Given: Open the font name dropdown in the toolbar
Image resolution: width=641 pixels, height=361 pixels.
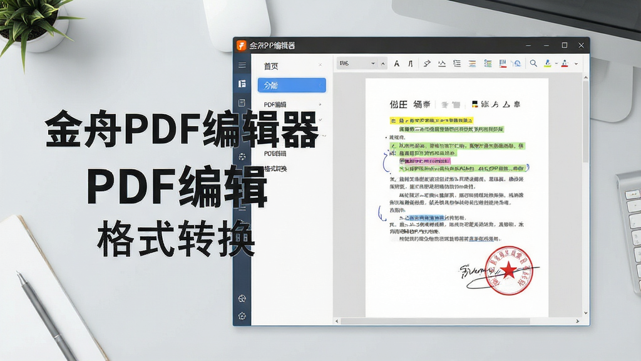Looking at the screenshot, I should click(x=357, y=63).
